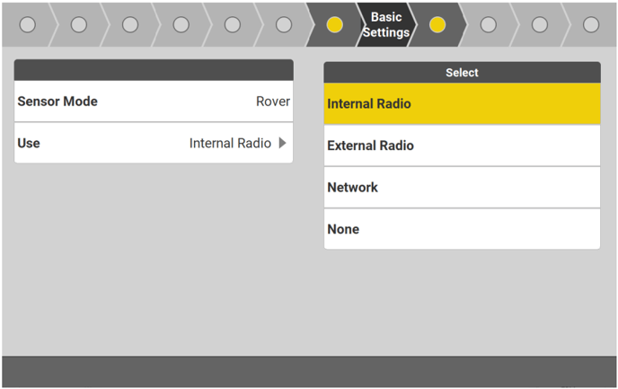Click the sixth wizard step circle
This screenshot has width=618, height=389.
pyautogui.click(x=284, y=25)
